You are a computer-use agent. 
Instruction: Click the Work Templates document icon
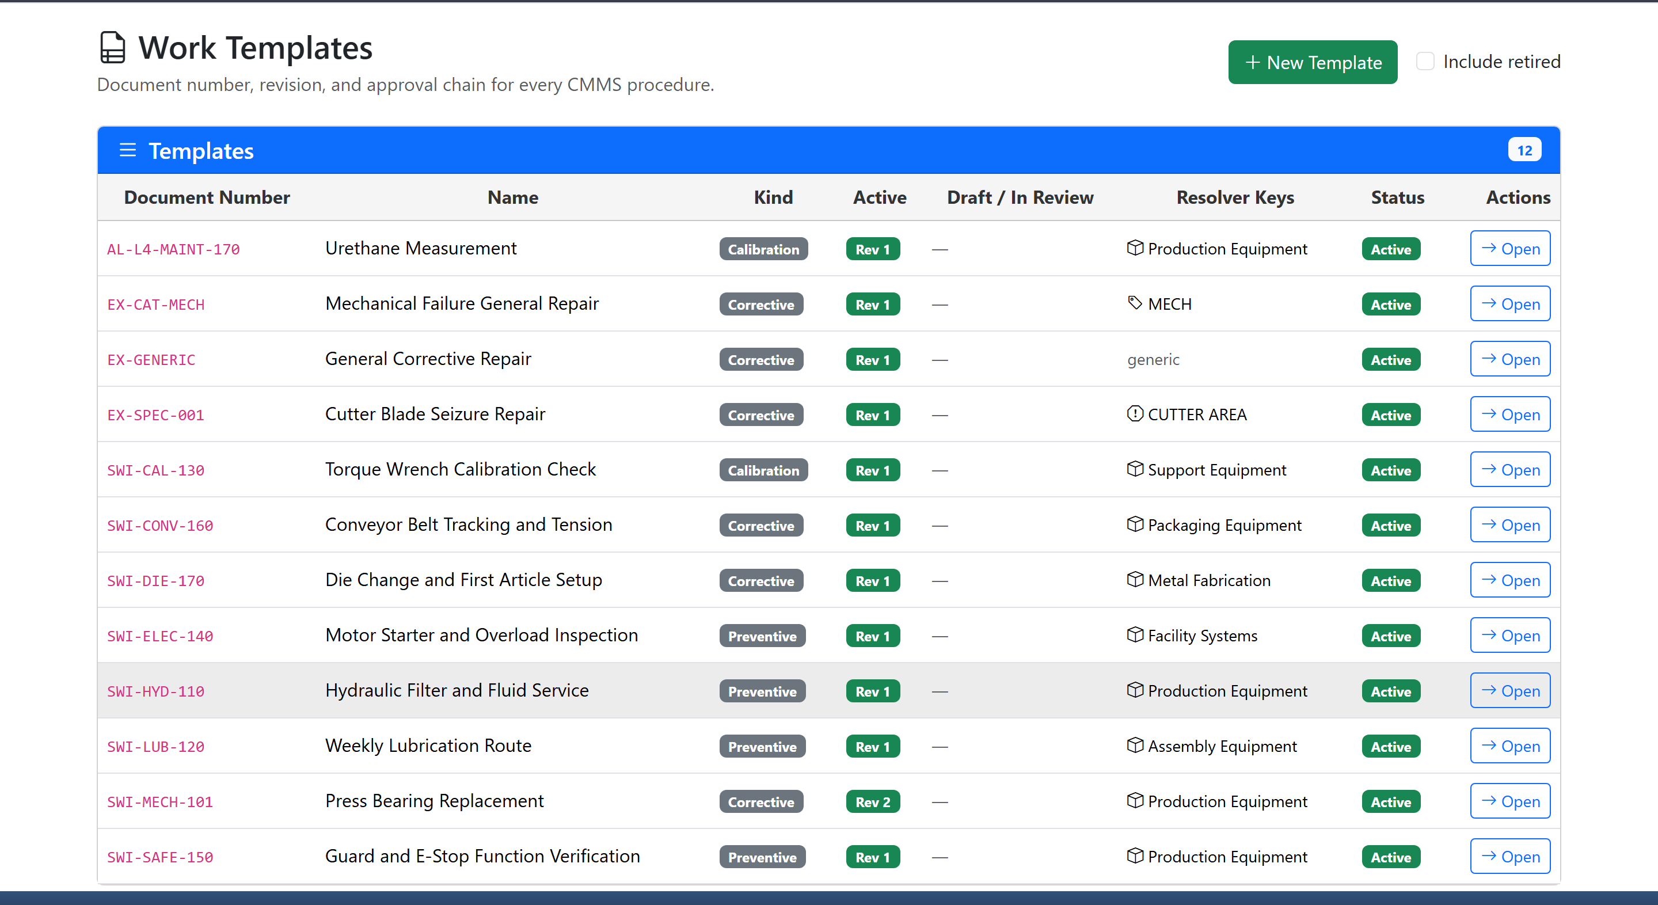pyautogui.click(x=113, y=48)
